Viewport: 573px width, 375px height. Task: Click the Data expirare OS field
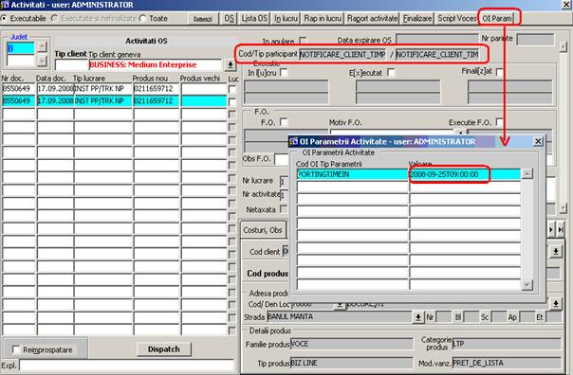436,40
